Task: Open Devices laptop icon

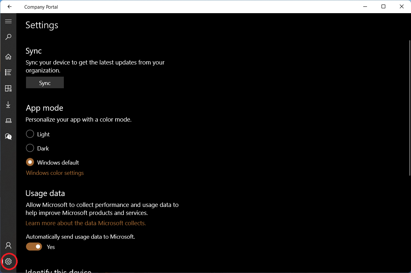Action: tap(8, 121)
